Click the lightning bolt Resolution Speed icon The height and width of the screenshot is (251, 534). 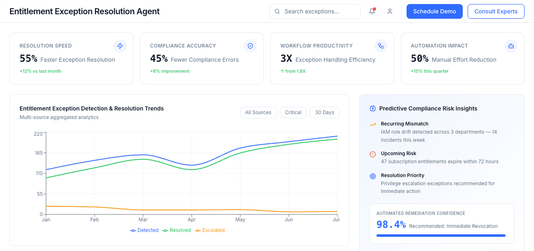[120, 46]
